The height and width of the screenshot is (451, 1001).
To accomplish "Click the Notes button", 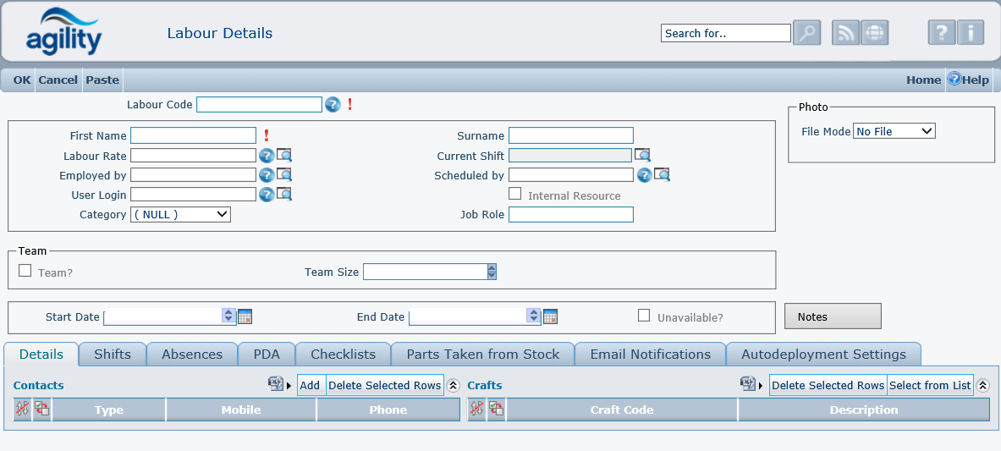I will click(x=833, y=316).
